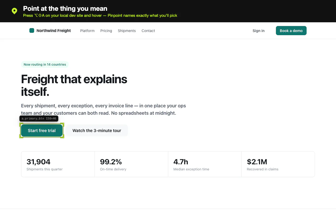Open the Contact nav link
Image resolution: width=336 pixels, height=210 pixels.
(x=148, y=31)
